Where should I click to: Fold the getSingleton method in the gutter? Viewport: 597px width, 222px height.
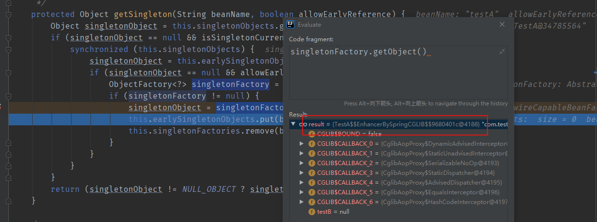(9, 15)
